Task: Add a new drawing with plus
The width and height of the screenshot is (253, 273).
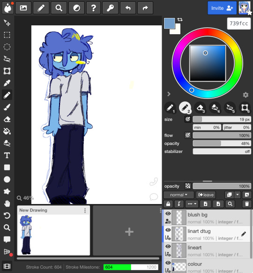Action: coord(129,232)
